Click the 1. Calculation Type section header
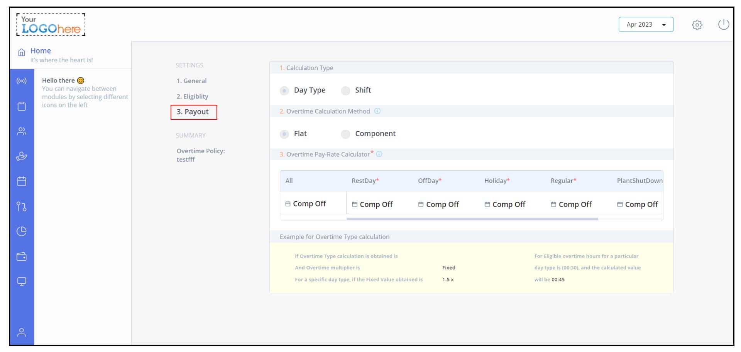Viewport: 741px width, 352px height. (x=471, y=68)
